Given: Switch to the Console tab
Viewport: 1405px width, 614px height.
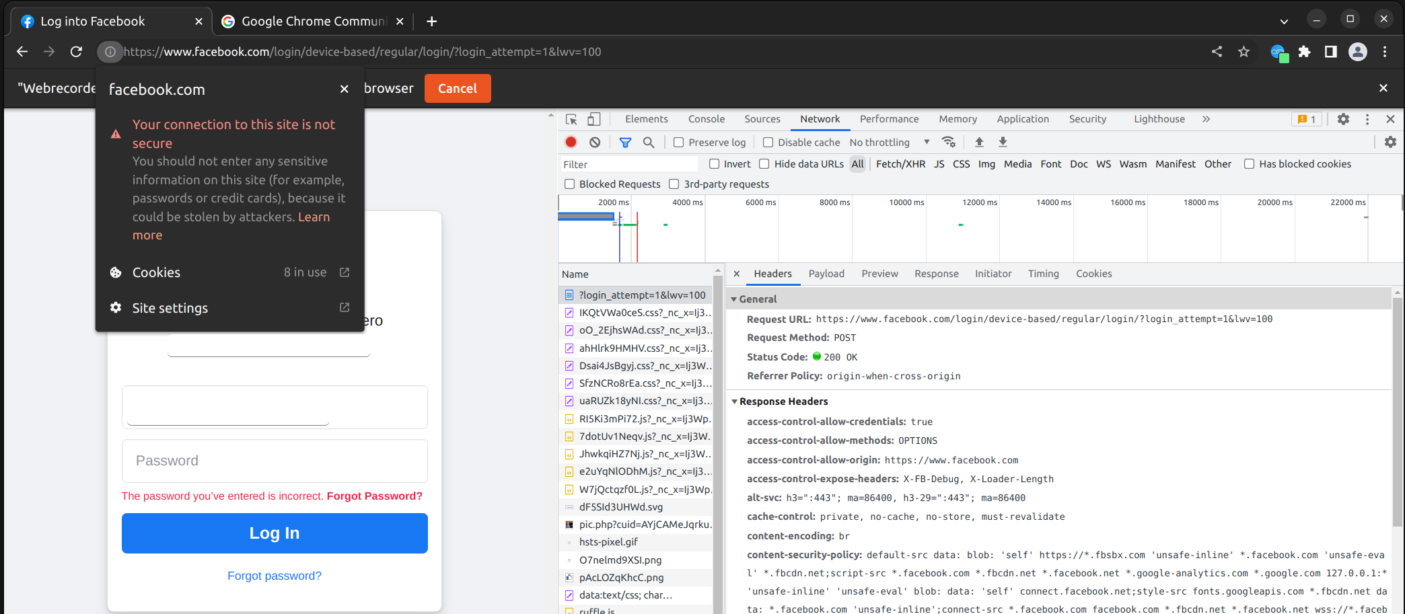Looking at the screenshot, I should tap(707, 119).
